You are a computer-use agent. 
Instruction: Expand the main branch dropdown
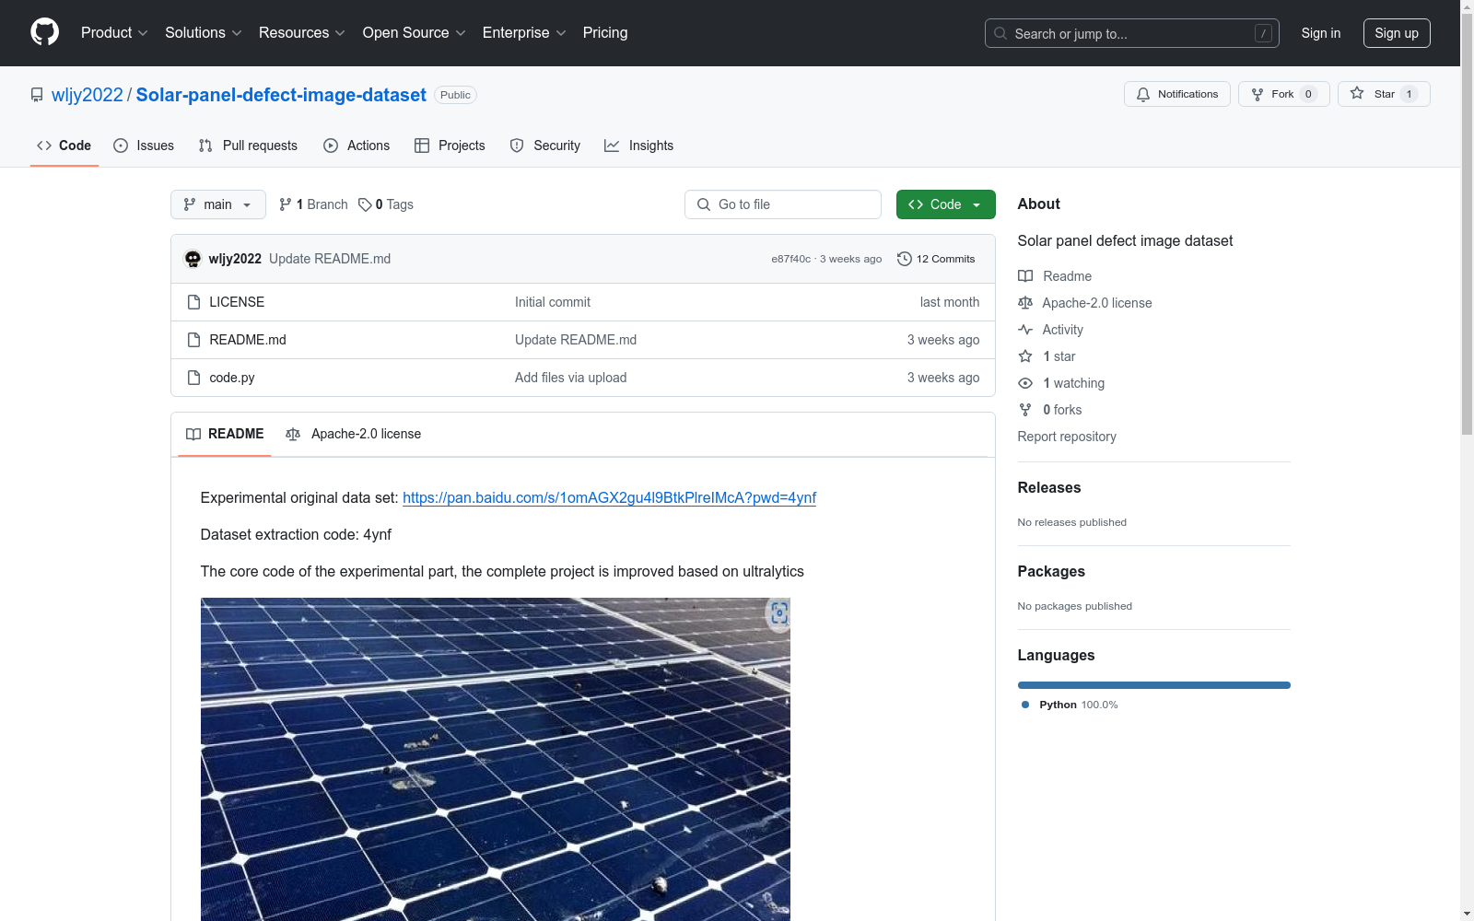tap(217, 204)
